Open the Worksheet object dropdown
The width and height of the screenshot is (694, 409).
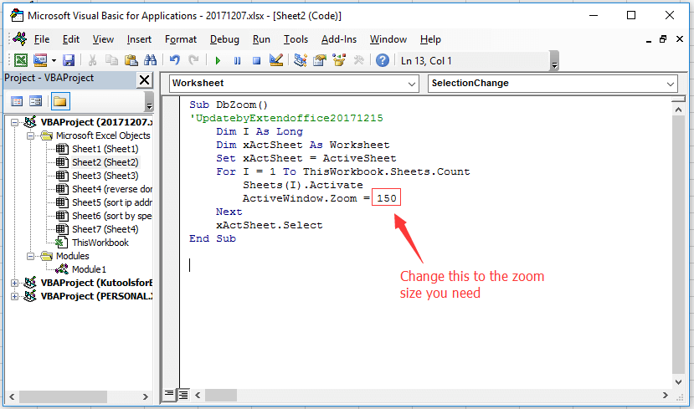pos(294,84)
